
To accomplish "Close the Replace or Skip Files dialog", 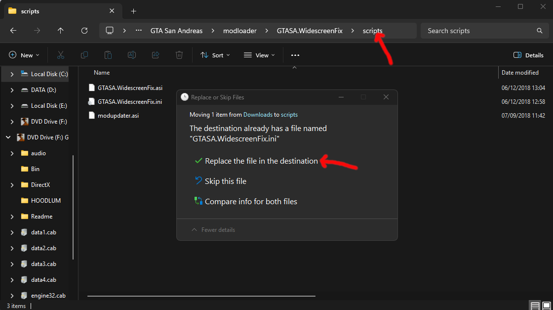I will click(386, 97).
